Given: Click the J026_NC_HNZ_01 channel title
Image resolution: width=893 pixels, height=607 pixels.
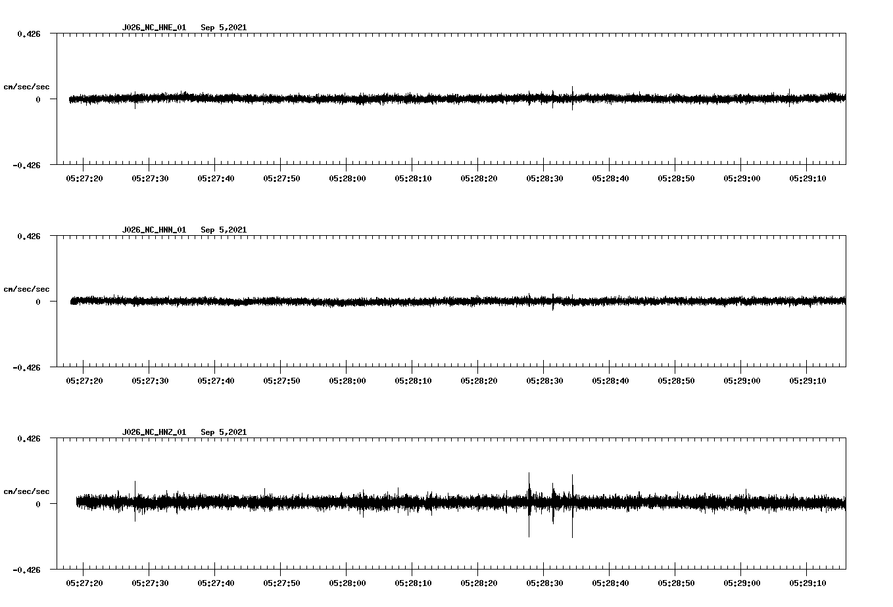Looking at the screenshot, I should tap(154, 432).
